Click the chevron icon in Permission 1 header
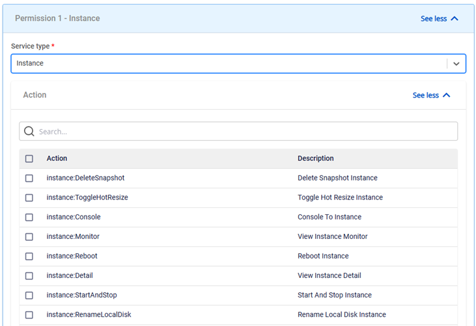The height and width of the screenshot is (326, 476). (x=455, y=19)
